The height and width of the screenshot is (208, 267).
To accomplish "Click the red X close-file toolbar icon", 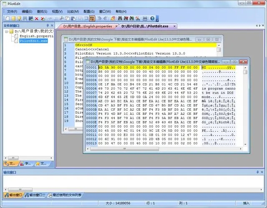I will click(37, 19).
